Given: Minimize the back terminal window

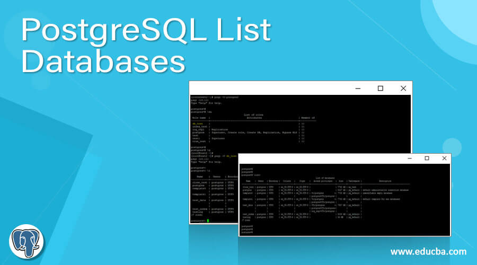Looking at the screenshot, I should pos(358,89).
